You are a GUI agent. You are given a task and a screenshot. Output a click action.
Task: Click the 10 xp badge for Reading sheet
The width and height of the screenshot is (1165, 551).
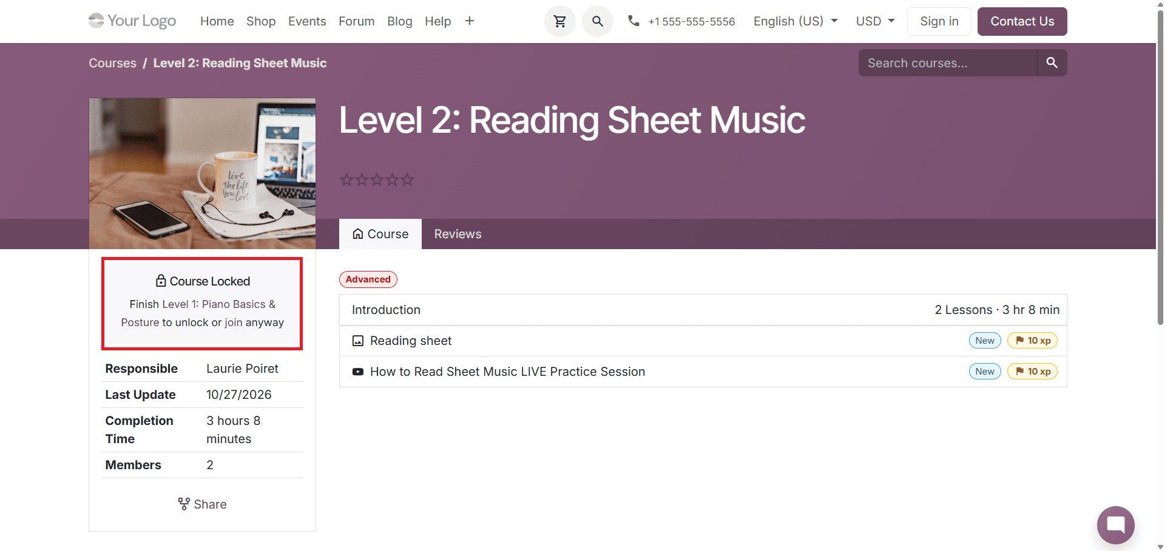[x=1032, y=341]
